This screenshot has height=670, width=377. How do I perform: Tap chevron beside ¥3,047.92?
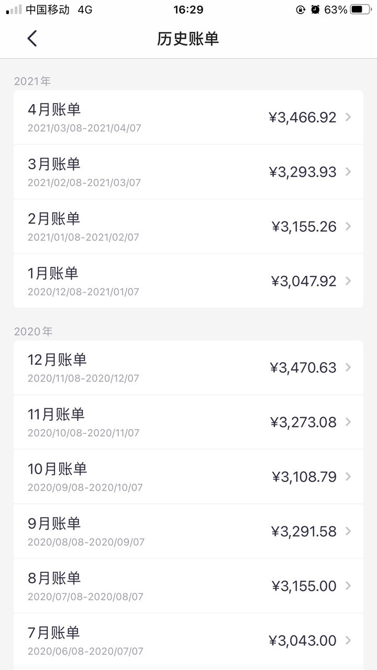[349, 281]
